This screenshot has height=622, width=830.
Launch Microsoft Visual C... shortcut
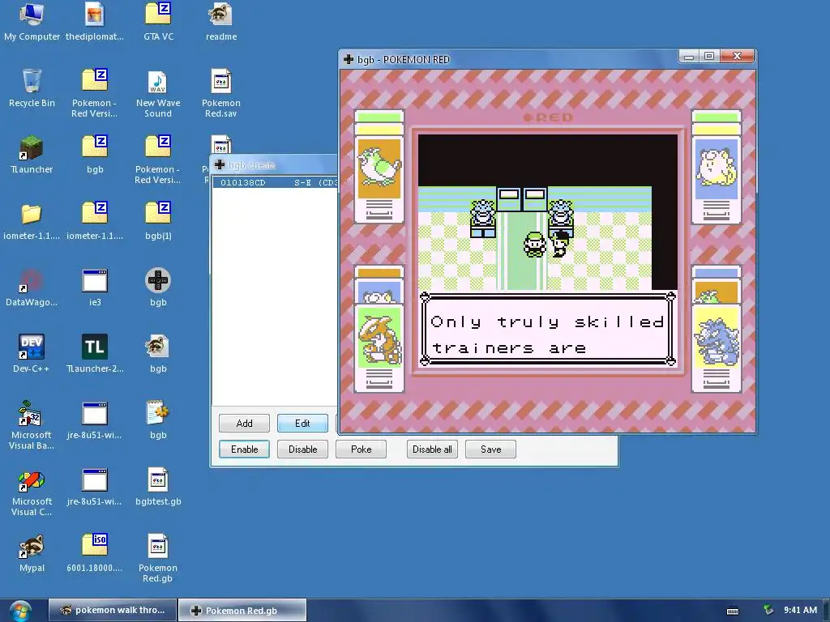pos(32,492)
